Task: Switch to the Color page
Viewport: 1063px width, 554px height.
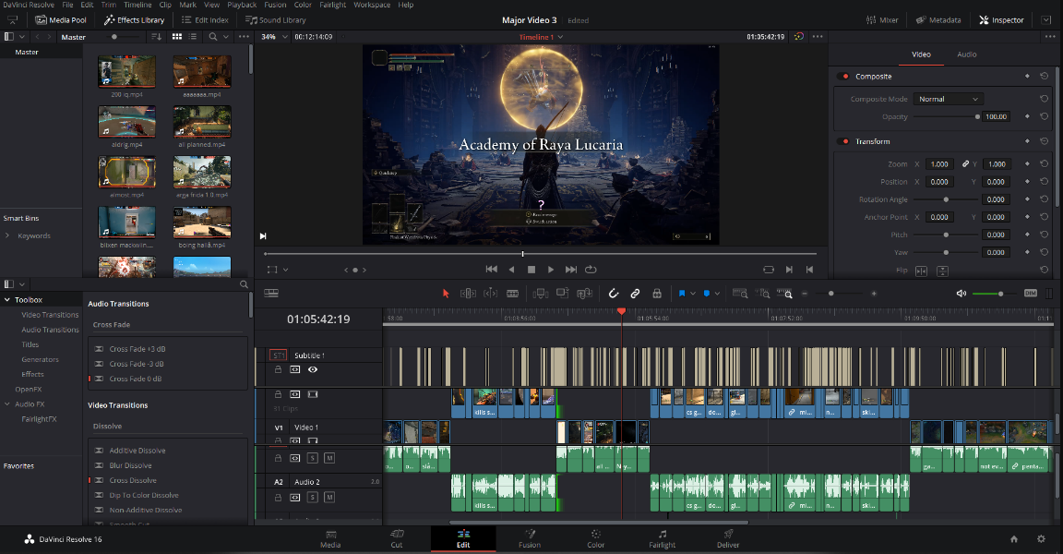Action: tap(595, 540)
